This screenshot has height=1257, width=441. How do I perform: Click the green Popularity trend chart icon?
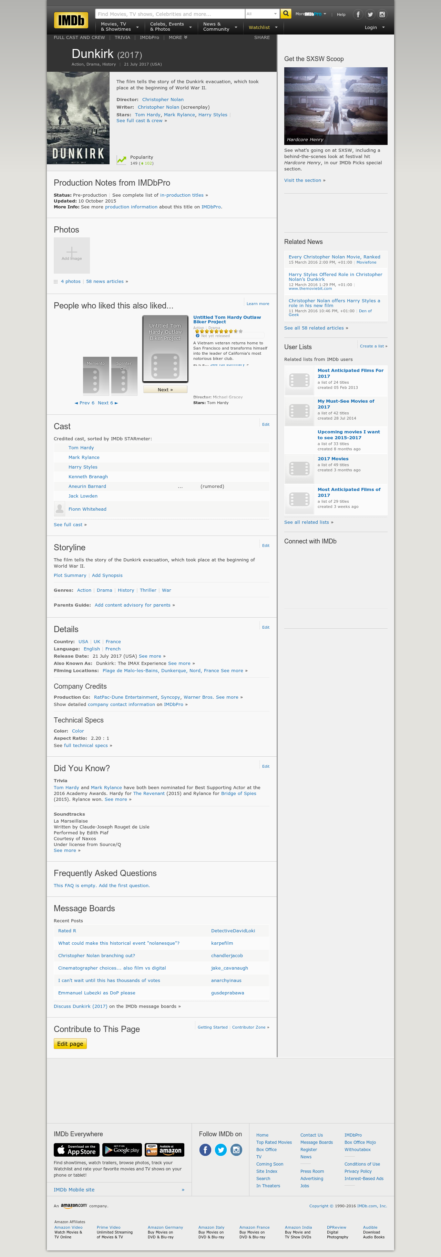[x=121, y=160]
